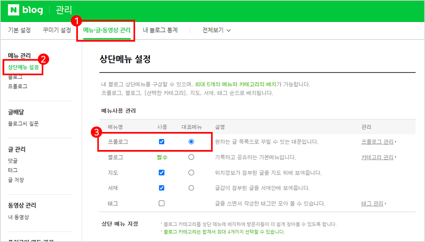This screenshot has width=425, height=242.
Task: Go to 댓글 management in the sidebar
Action: tap(13, 161)
